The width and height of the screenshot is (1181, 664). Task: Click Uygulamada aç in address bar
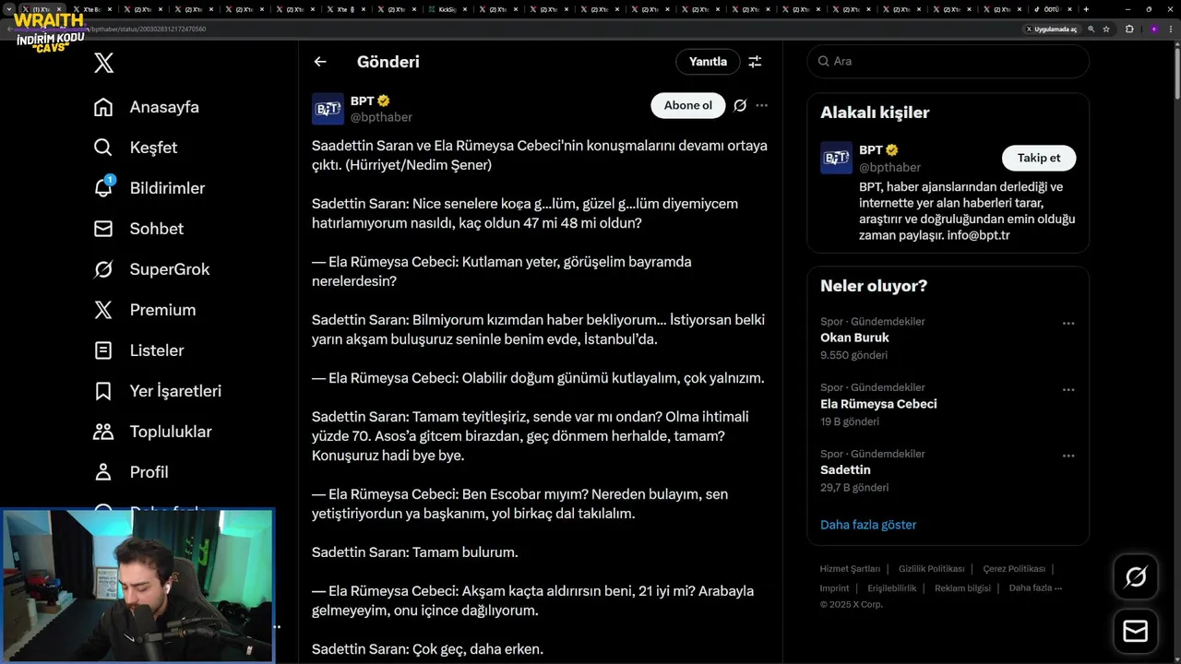point(1052,30)
